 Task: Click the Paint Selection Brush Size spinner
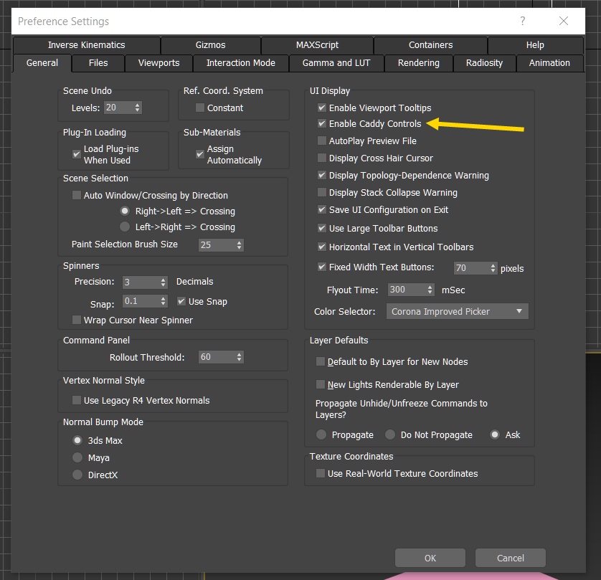point(239,245)
